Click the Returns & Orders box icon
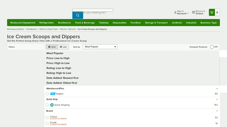Image resolution: width=227 pixels, height=127 pixels. [x=193, y=12]
